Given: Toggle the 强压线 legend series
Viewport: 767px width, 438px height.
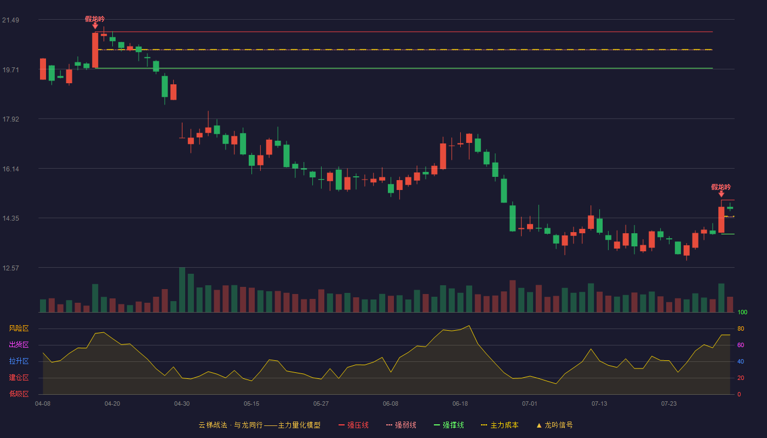Looking at the screenshot, I should [353, 425].
